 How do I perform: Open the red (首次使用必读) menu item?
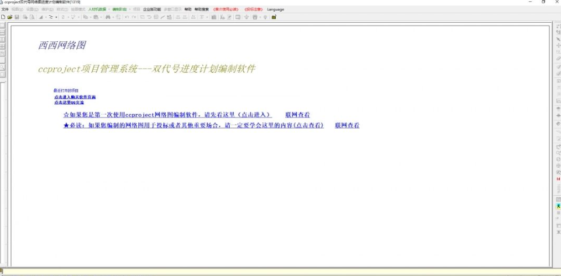click(226, 9)
